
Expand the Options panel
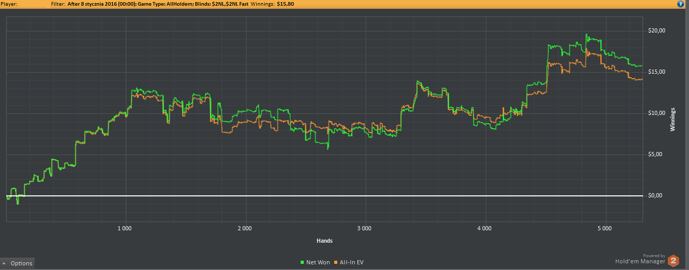[18, 263]
